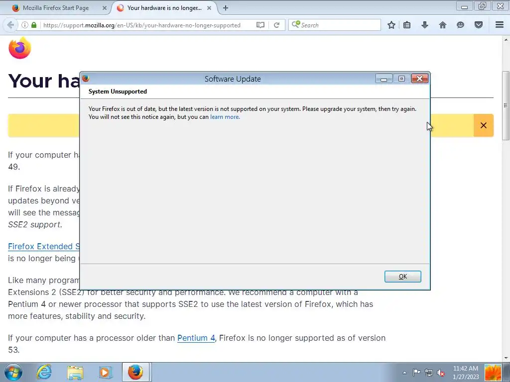Open the Downloads arrow icon

click(x=425, y=25)
